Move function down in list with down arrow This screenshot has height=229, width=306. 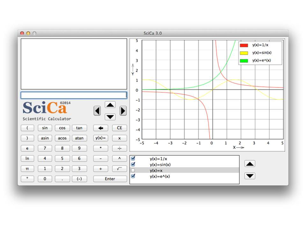[x=250, y=176]
